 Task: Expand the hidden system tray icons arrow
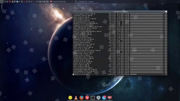click(34, 2)
